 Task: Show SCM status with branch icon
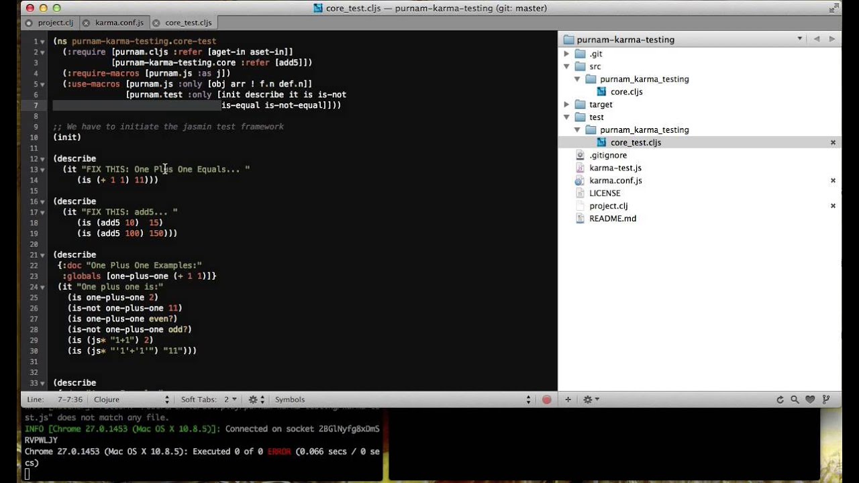click(826, 399)
